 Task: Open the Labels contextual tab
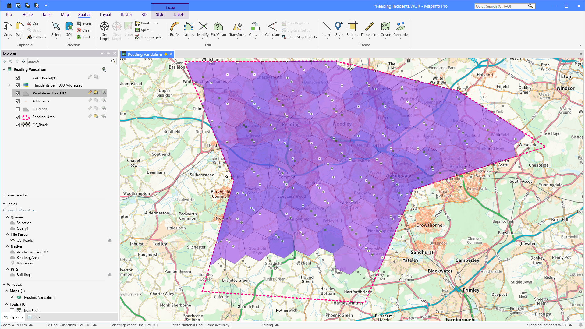pyautogui.click(x=179, y=14)
